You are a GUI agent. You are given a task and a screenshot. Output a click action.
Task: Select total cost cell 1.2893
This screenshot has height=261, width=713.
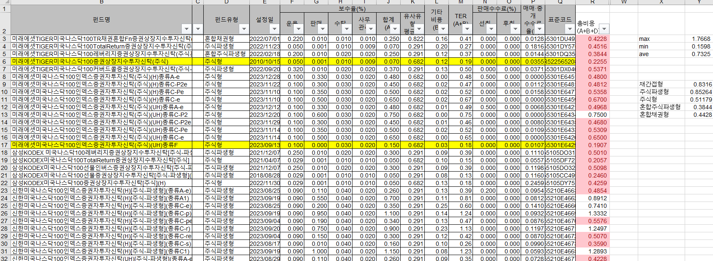tap(593, 251)
